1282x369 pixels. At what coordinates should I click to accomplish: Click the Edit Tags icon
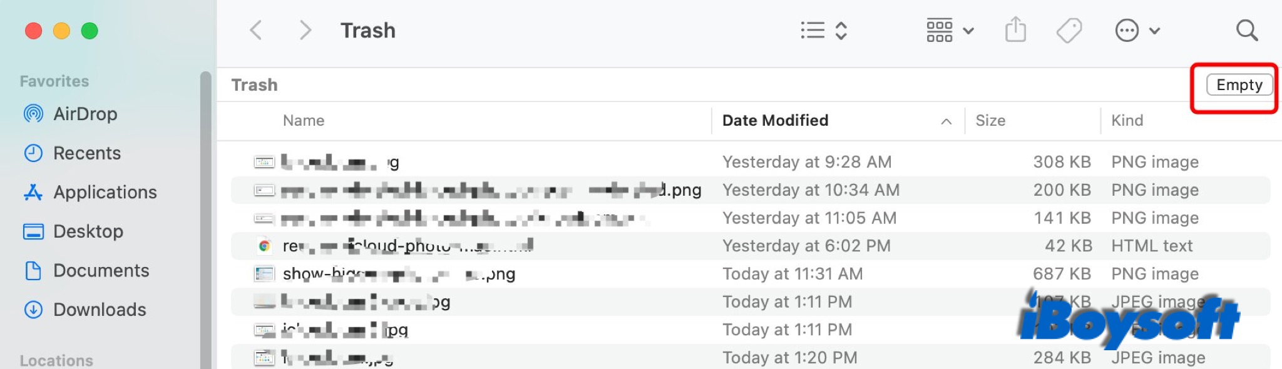(1069, 30)
